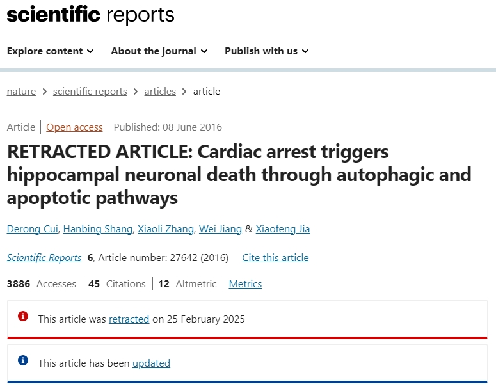Click the Open access link
The image size is (496, 391).
pos(74,127)
